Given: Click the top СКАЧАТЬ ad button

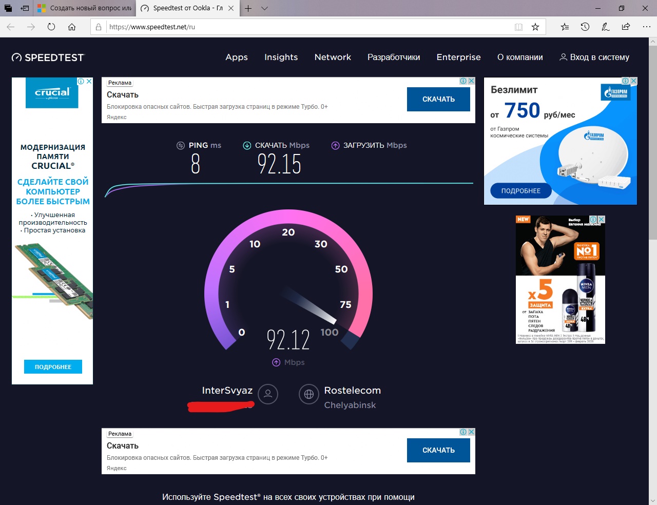Looking at the screenshot, I should (438, 99).
